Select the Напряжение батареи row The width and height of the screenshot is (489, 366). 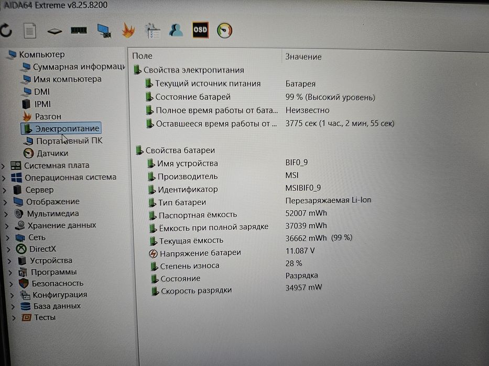click(200, 253)
